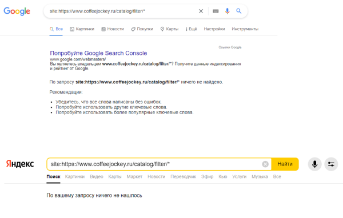Viewport: 343px width, 218px height.
Task: Click 'По вашему запросу ничего не нашлось' text
Action: (94, 196)
